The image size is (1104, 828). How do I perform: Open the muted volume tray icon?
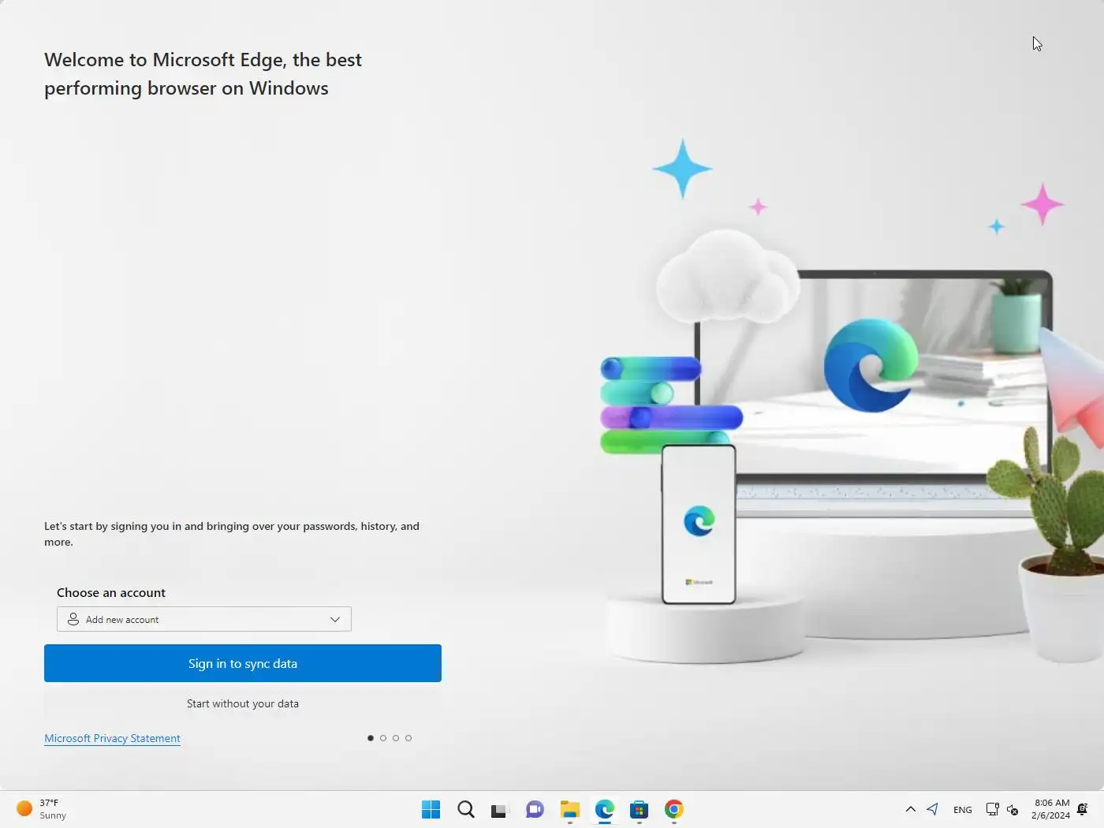point(1013,809)
